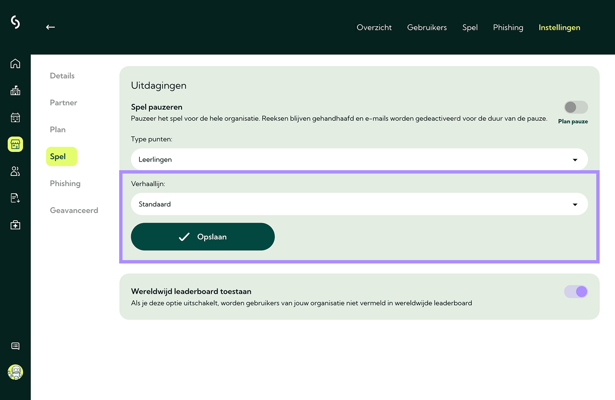
Task: Toggle the Spel pauzeren switch
Action: (576, 107)
